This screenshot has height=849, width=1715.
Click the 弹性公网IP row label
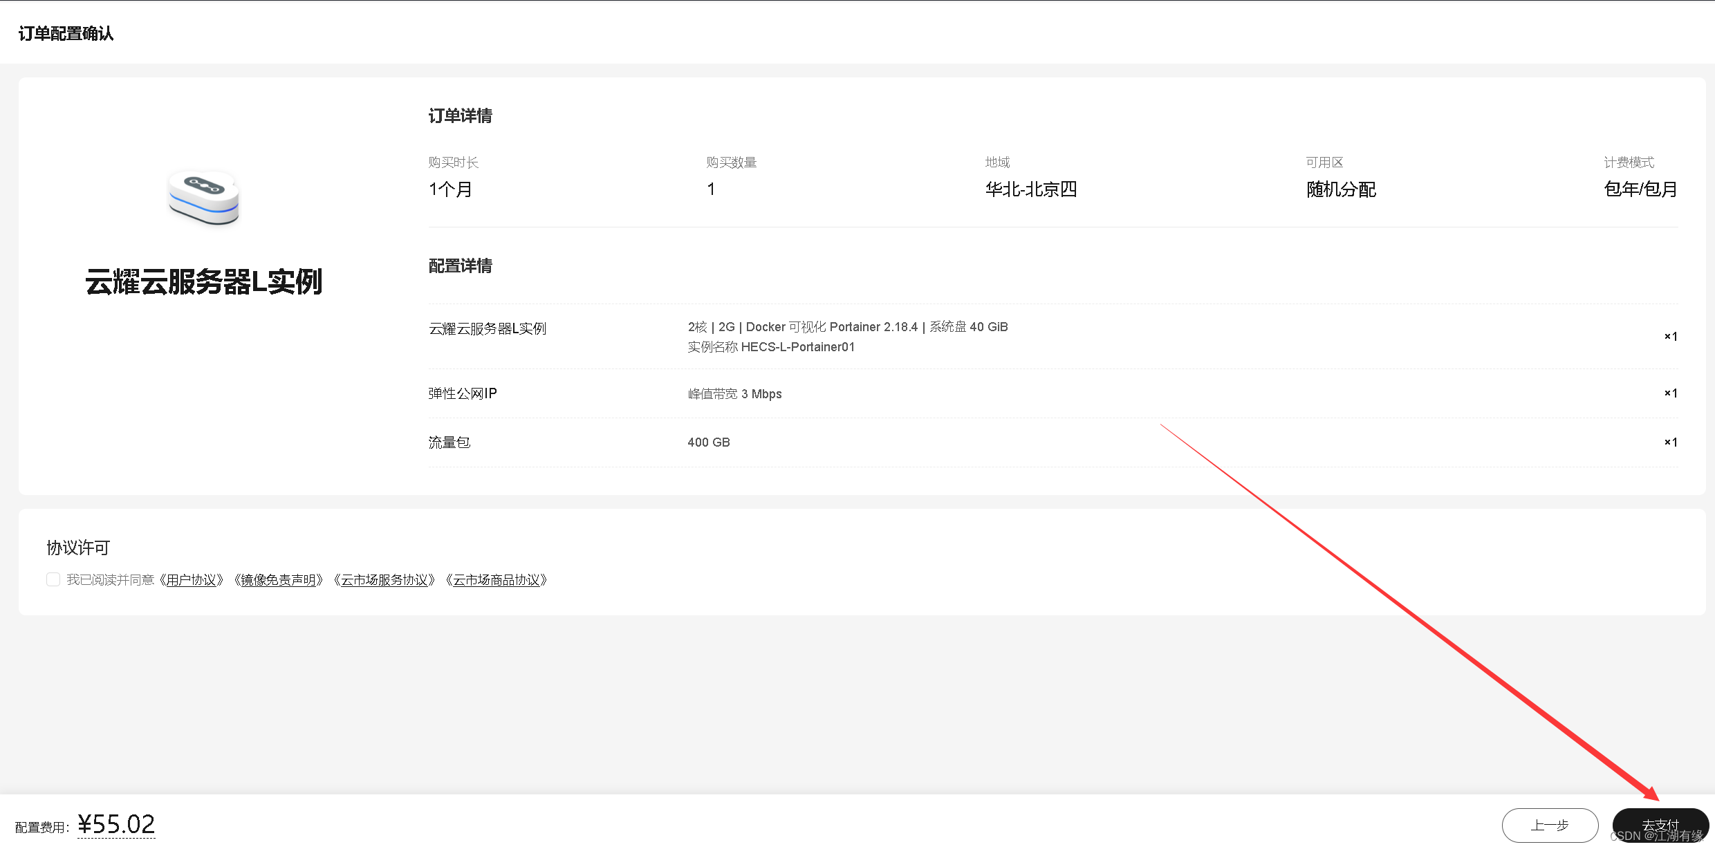[462, 393]
